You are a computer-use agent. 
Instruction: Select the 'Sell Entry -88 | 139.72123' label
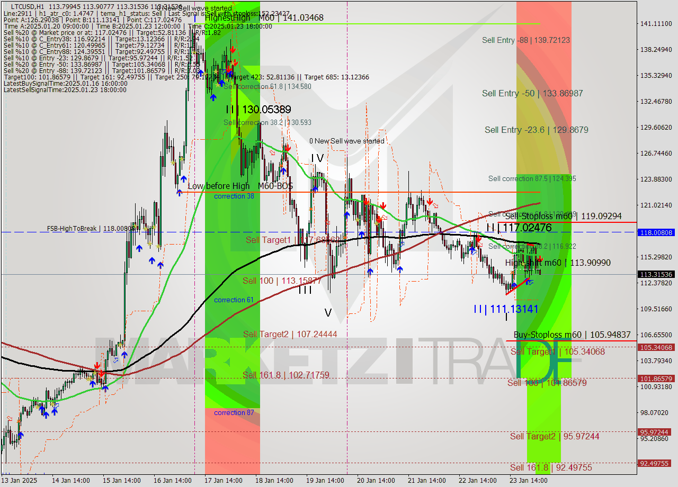(526, 40)
